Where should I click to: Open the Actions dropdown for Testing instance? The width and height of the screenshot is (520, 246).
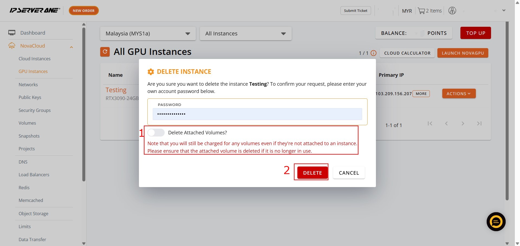pyautogui.click(x=459, y=94)
